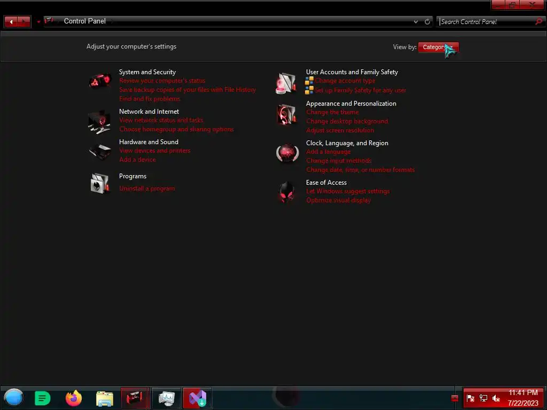Viewport: 547px width, 410px height.
Task: Click the shield icon beside Set up Family Safety
Action: (x=309, y=90)
